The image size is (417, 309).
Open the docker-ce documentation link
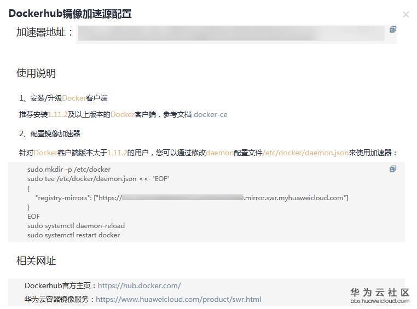click(x=210, y=114)
